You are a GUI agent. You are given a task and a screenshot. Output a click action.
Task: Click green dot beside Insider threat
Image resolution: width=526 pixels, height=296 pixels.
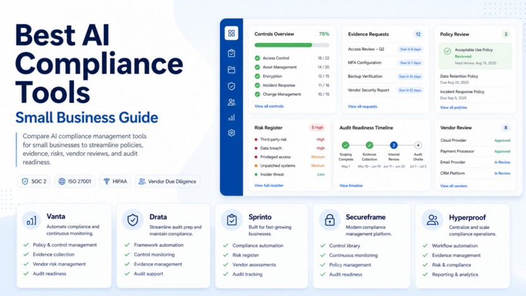click(256, 175)
